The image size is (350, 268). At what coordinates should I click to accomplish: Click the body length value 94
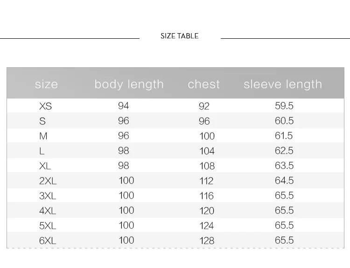click(124, 106)
